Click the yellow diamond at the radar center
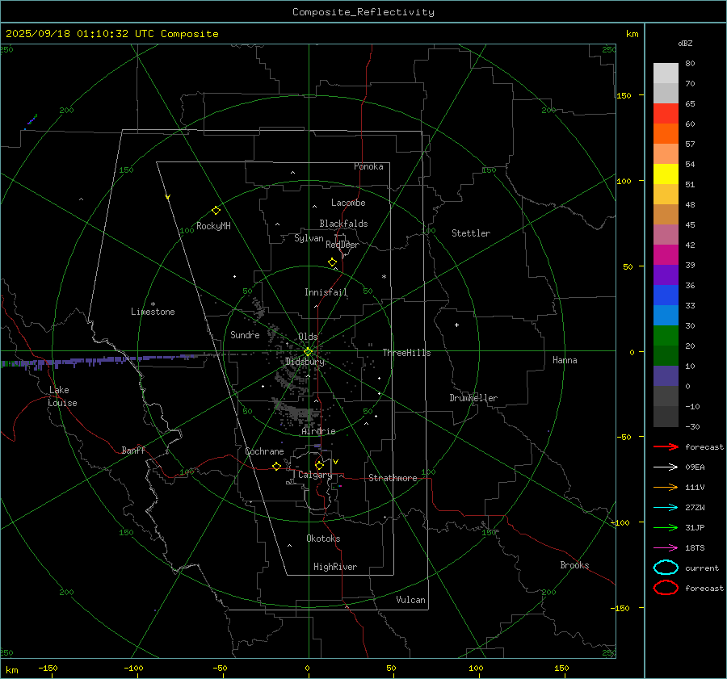 pyautogui.click(x=308, y=351)
